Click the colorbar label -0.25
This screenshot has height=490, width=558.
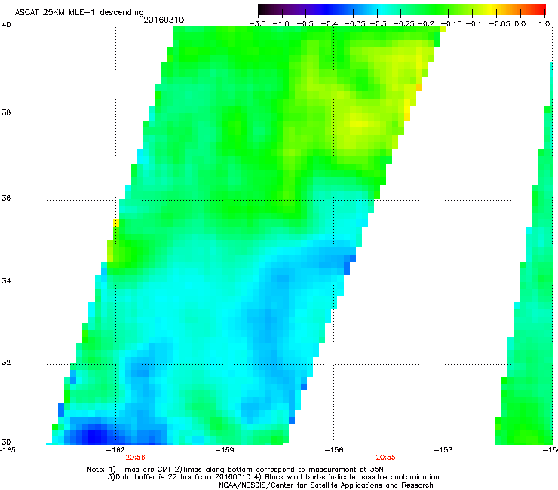(x=403, y=24)
